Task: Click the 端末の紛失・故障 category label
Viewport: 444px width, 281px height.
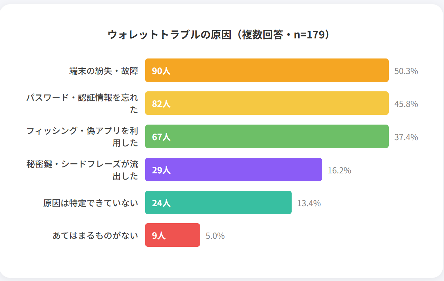Action: click(104, 71)
